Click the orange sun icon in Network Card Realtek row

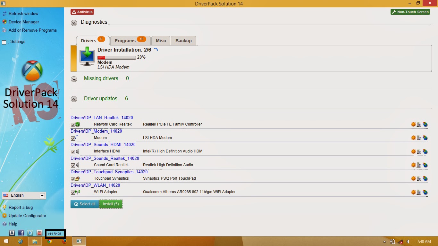[413, 124]
